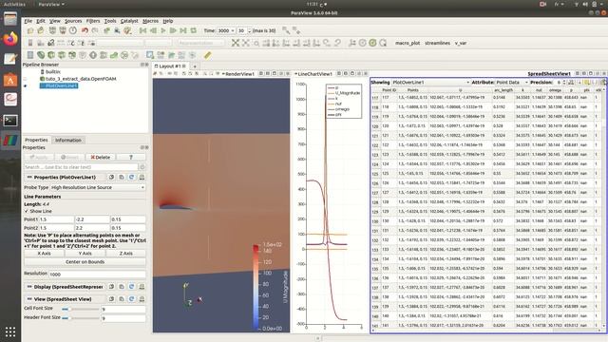This screenshot has width=608, height=342.
Task: Toggle the animation Loop button
Action: 193,30
